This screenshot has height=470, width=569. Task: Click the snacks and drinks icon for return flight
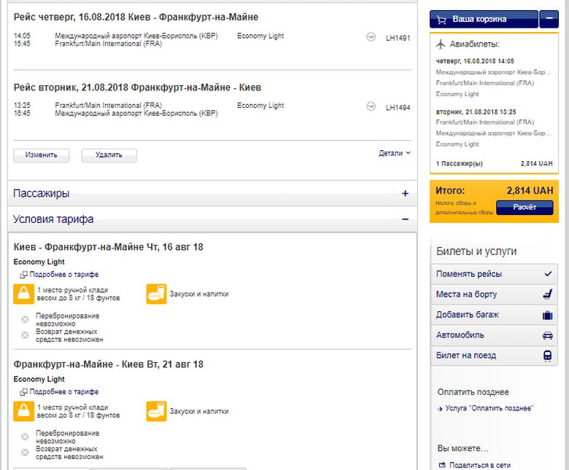pos(156,412)
